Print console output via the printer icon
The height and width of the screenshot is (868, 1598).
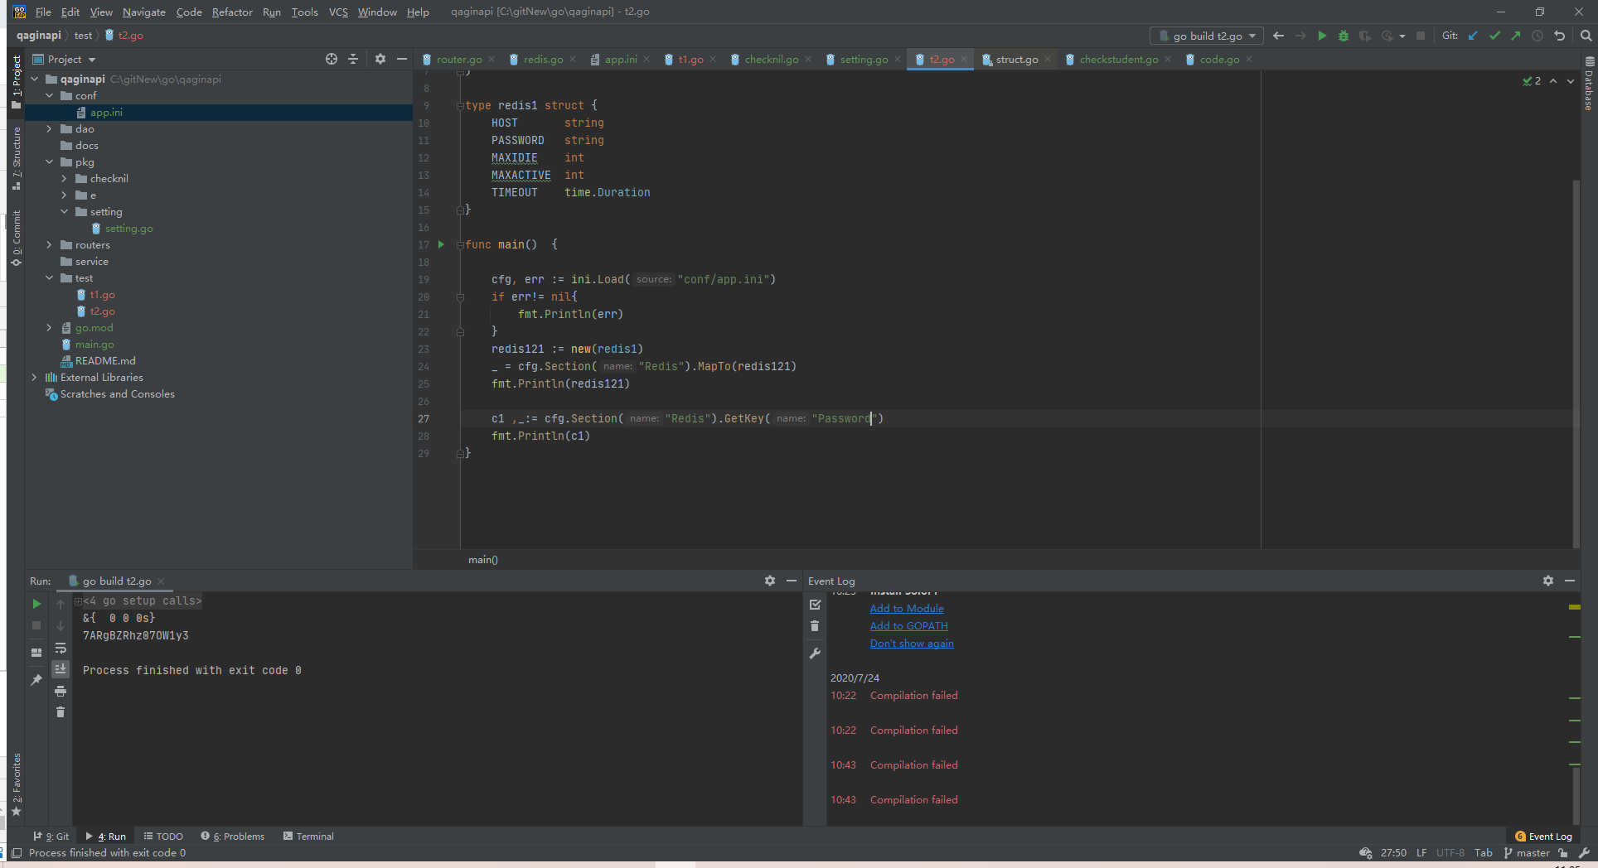(61, 691)
